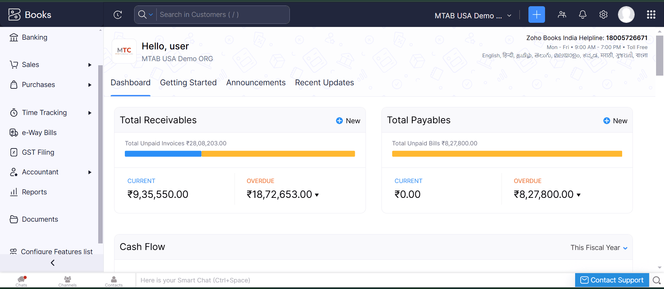Screen dimensions: 664x289
Task: Open settings gear icon
Action: tap(603, 15)
